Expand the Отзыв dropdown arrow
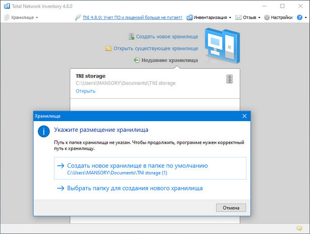 point(260,17)
